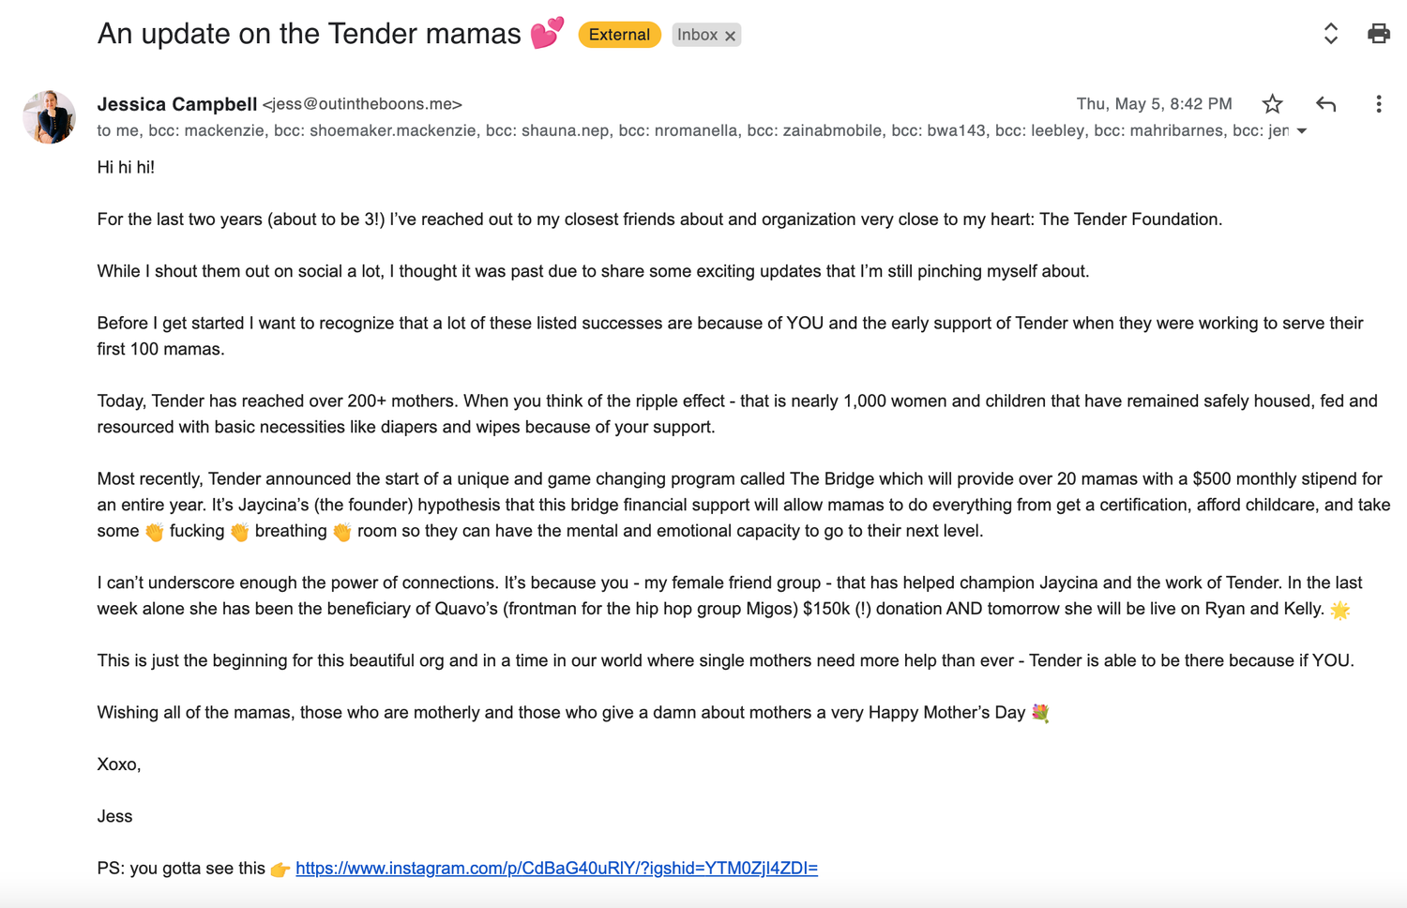Screen dimensions: 1407x908
Task: Click the Inbox label tag
Action: click(697, 35)
